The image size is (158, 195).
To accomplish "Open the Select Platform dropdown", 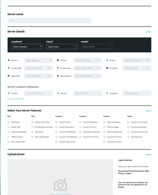I will pos(38,60).
